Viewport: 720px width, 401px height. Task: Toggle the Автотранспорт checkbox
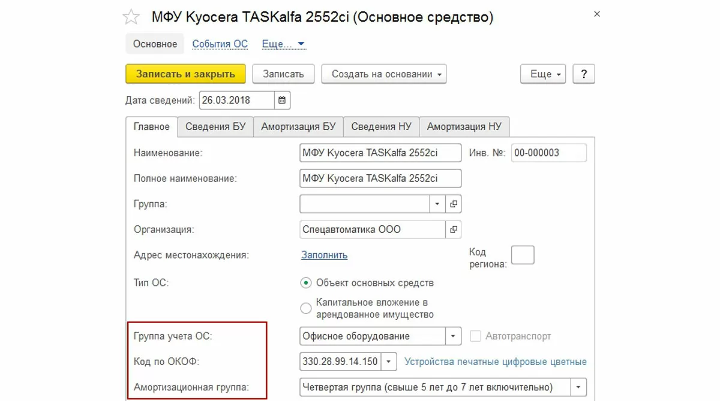475,336
